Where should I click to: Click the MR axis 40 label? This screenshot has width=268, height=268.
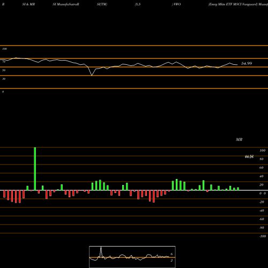262,176
